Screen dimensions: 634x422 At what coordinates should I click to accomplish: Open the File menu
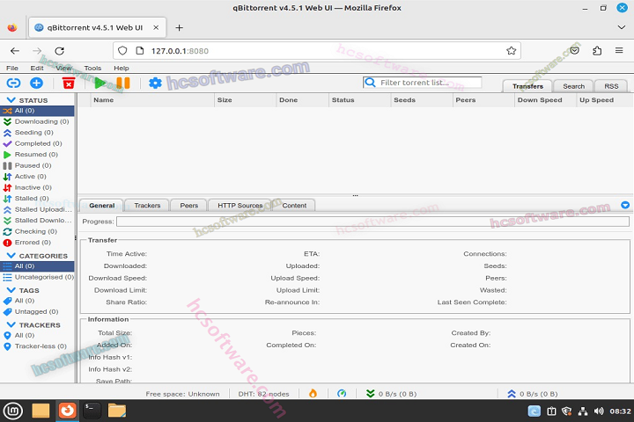12,68
